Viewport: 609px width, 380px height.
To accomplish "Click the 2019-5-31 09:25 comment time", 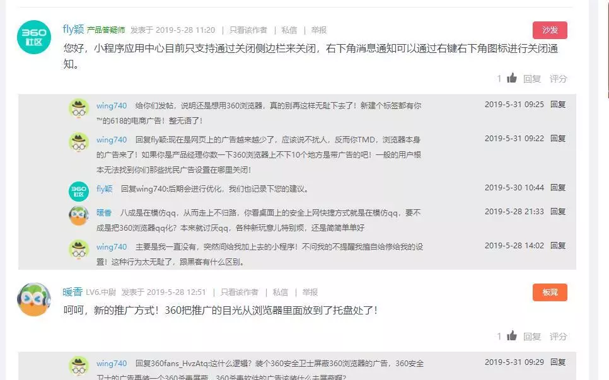I will tap(514, 105).
